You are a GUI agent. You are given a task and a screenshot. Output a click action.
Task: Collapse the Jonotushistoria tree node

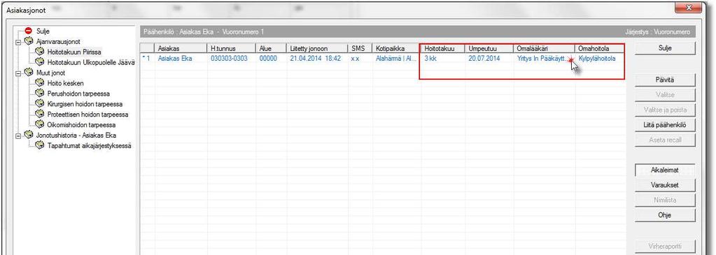coord(18,136)
